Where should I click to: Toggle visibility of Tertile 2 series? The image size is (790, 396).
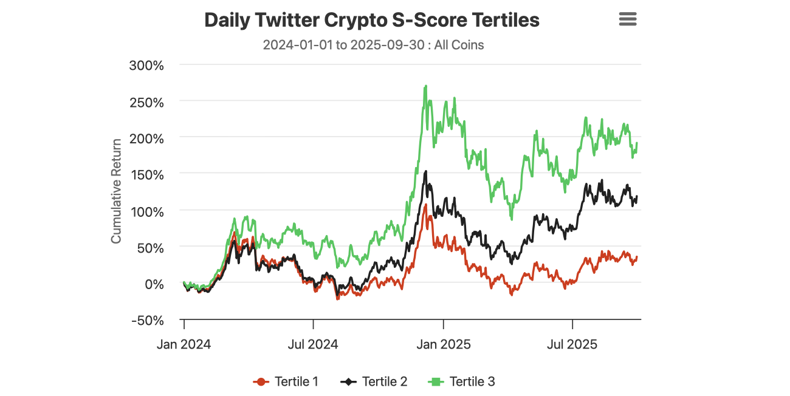(x=376, y=381)
